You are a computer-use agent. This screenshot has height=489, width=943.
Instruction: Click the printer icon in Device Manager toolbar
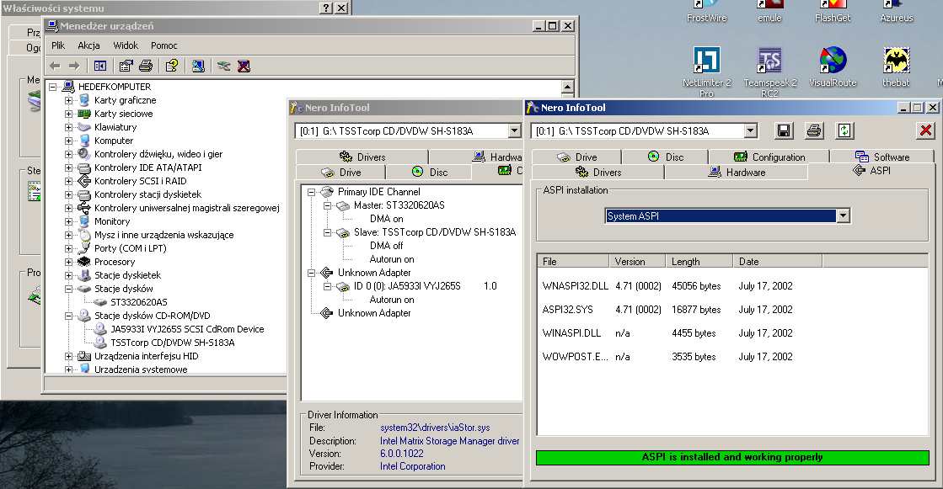pyautogui.click(x=146, y=66)
